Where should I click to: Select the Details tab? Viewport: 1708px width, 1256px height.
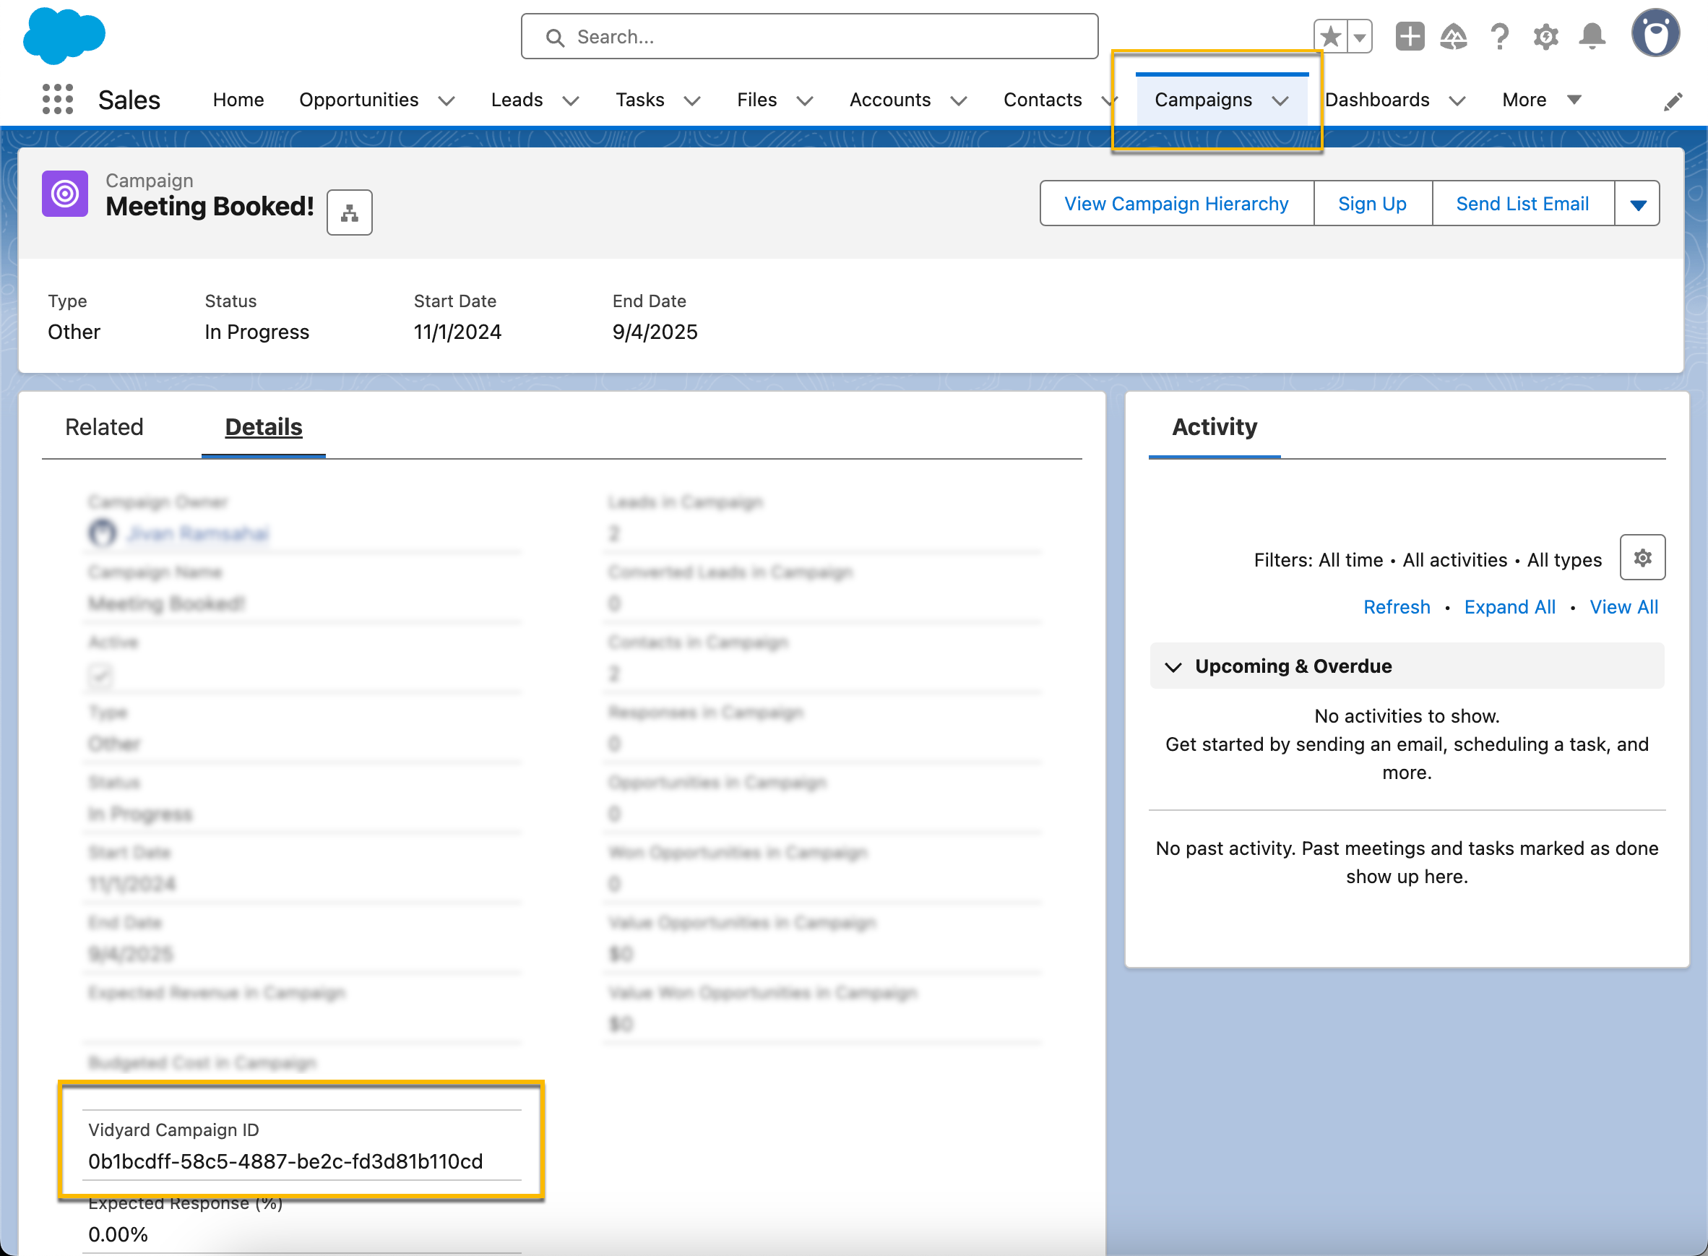pyautogui.click(x=264, y=427)
